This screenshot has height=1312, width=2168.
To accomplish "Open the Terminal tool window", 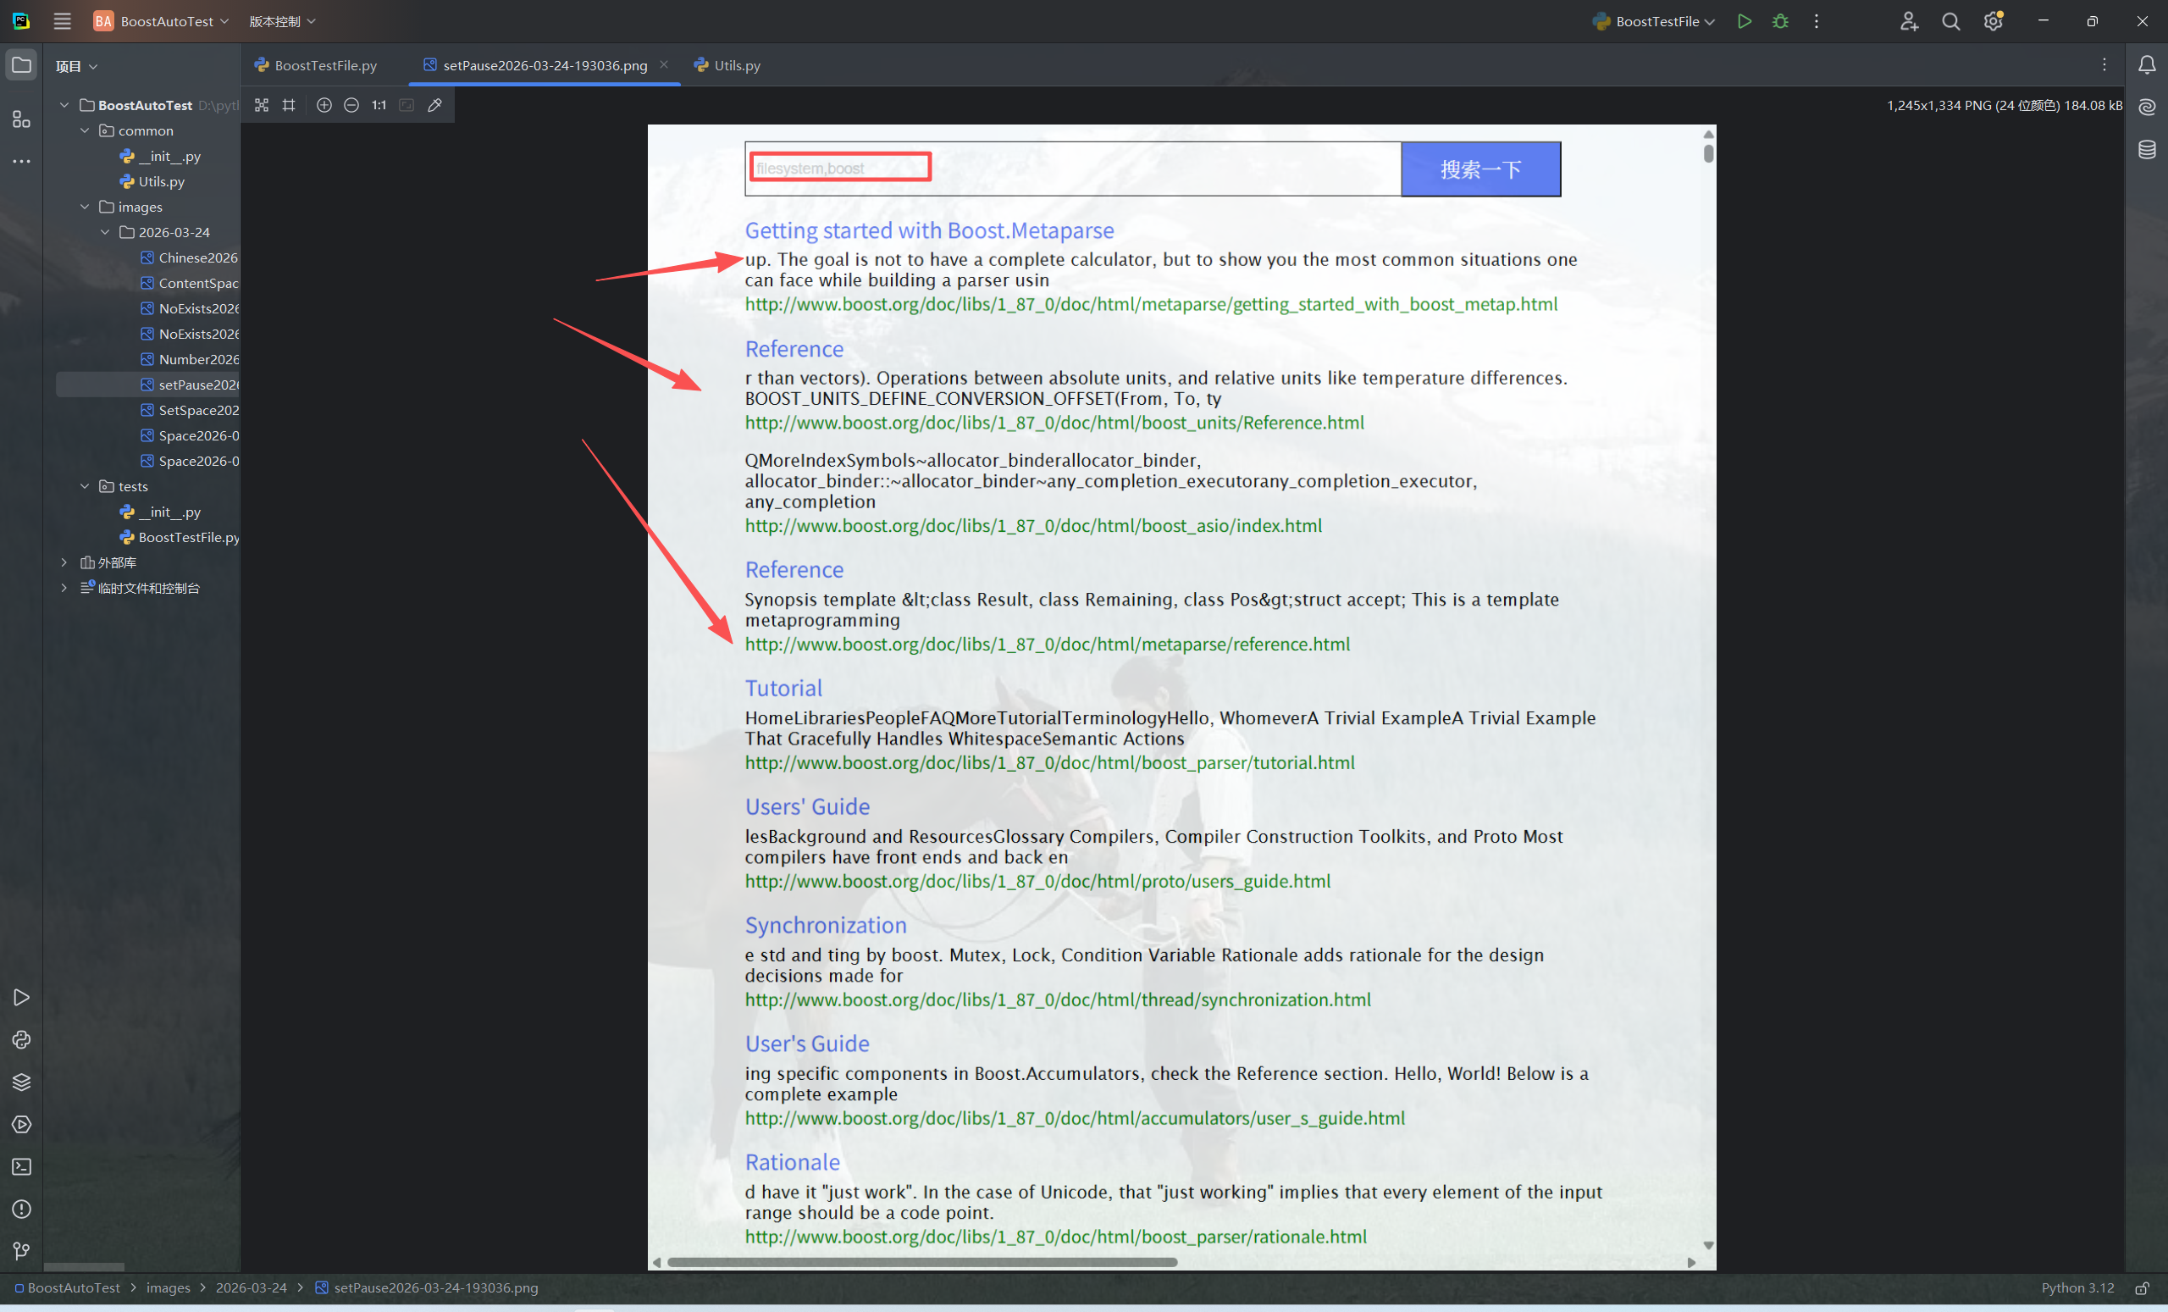I will [21, 1167].
